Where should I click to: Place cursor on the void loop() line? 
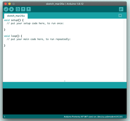13,36
